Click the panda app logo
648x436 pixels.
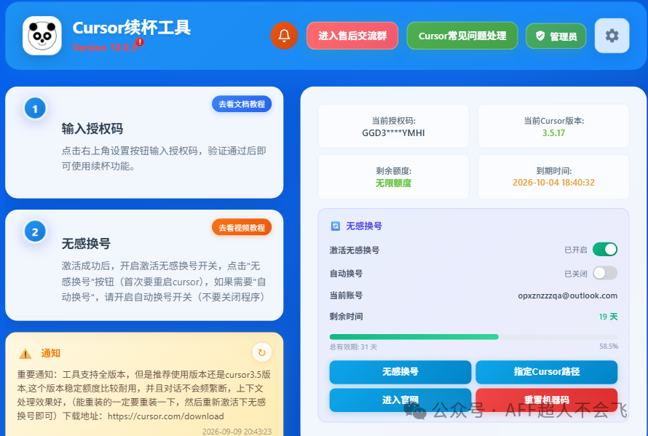(42, 36)
